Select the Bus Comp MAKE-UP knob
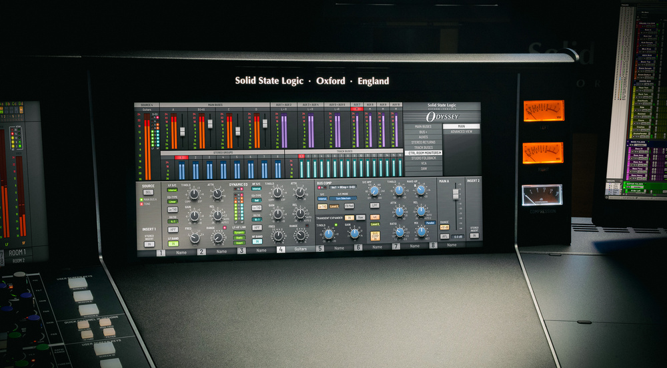667x368 pixels. click(x=421, y=190)
